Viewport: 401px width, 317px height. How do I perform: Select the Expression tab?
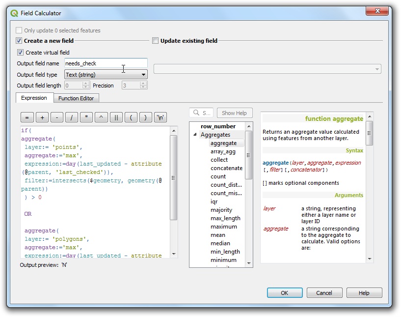34,98
